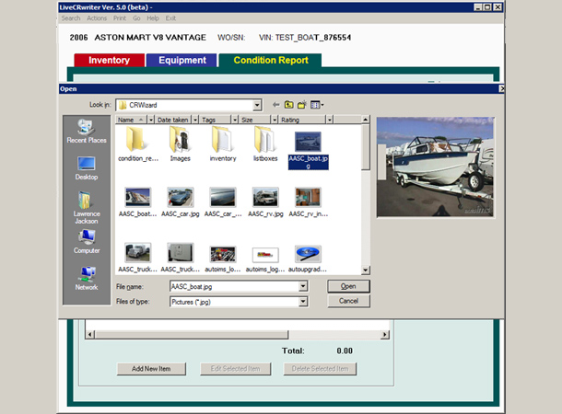The height and width of the screenshot is (414, 562).
Task: Click file list scrollbar down arrow
Action: pyautogui.click(x=365, y=270)
